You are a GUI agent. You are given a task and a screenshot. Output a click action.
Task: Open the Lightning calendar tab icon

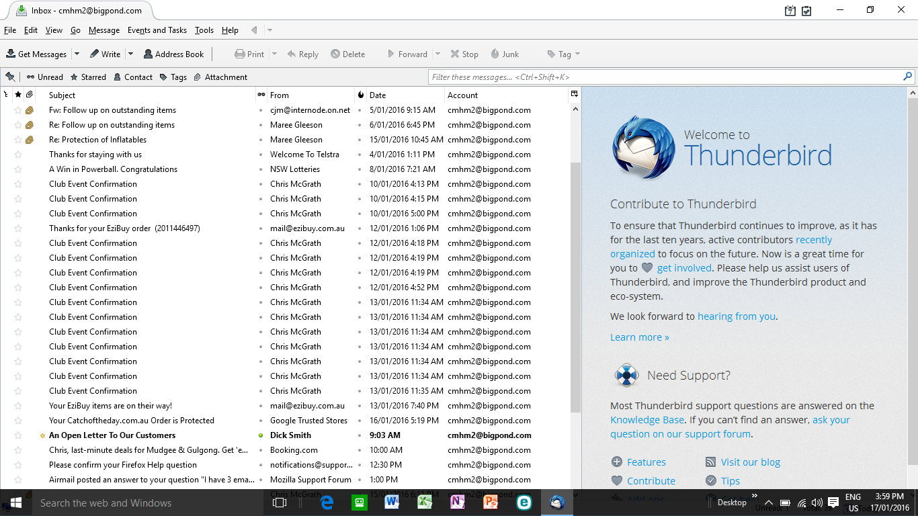coord(790,11)
